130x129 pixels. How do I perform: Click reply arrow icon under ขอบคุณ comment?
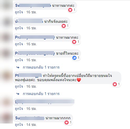pyautogui.click(x=18, y=94)
